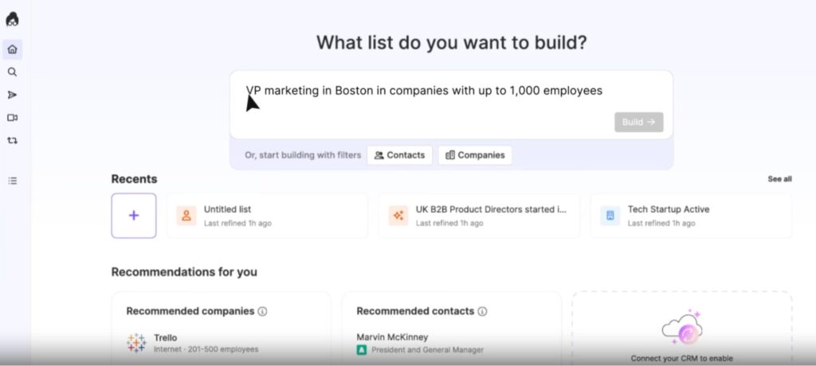Image resolution: width=816 pixels, height=366 pixels.
Task: Open the Trello recommended company
Action: click(x=222, y=343)
